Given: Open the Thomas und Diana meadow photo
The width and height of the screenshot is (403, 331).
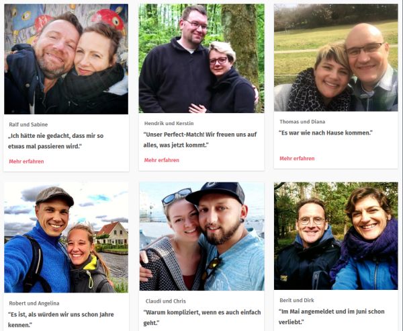Looking at the screenshot, I should point(336,58).
